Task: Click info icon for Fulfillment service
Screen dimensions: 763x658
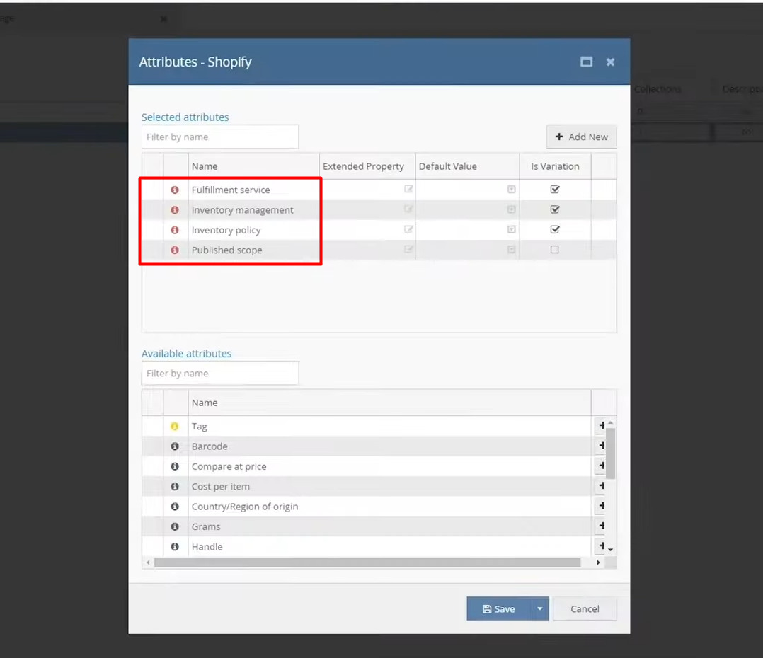Action: point(175,190)
